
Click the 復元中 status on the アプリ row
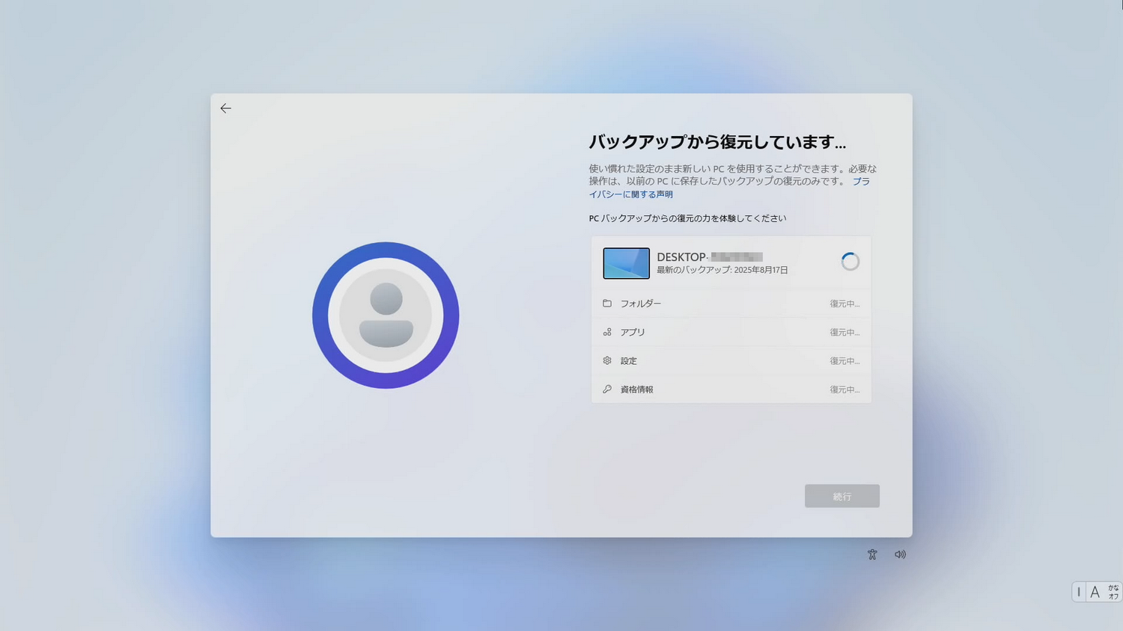(x=844, y=332)
